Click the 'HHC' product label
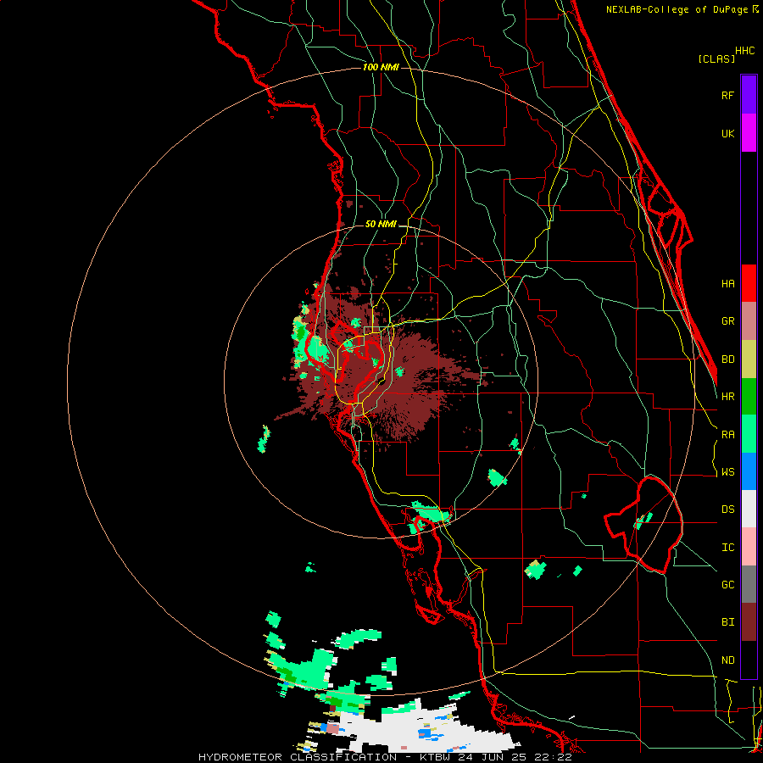Screen dimensions: 763x763 (x=745, y=51)
